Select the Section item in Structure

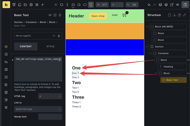[x=168, y=47]
